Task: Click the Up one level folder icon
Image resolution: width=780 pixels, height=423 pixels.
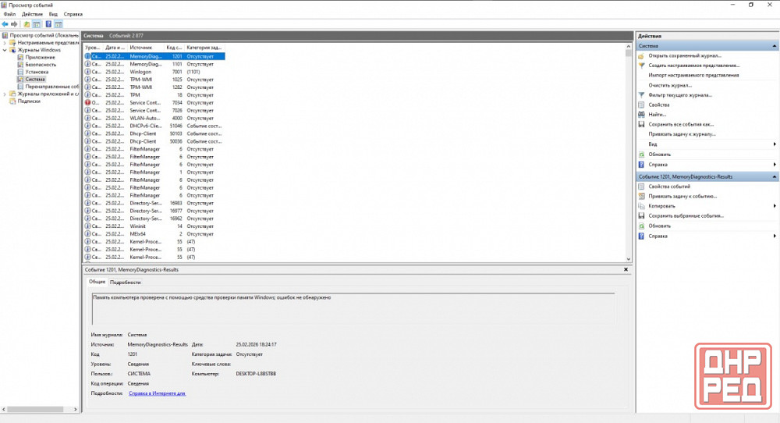Action: (x=27, y=24)
